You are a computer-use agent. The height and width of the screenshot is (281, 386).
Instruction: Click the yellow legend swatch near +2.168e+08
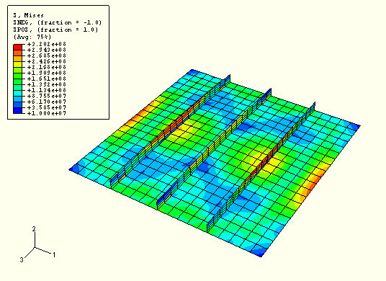(x=18, y=64)
